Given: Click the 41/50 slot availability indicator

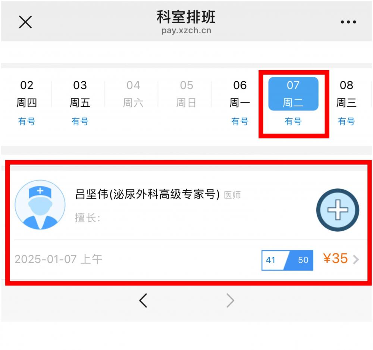Looking at the screenshot, I should pyautogui.click(x=287, y=260).
